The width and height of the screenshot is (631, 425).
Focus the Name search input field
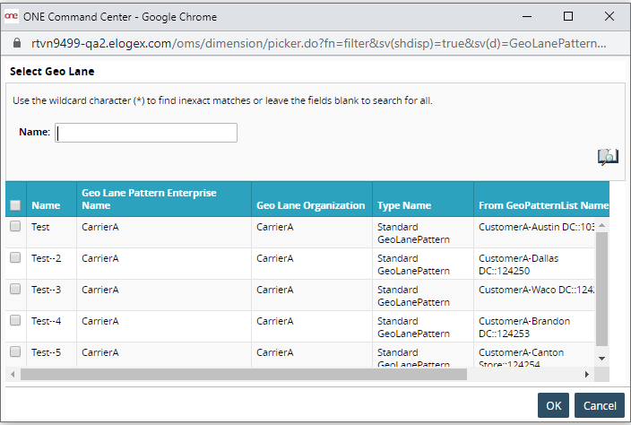(146, 133)
